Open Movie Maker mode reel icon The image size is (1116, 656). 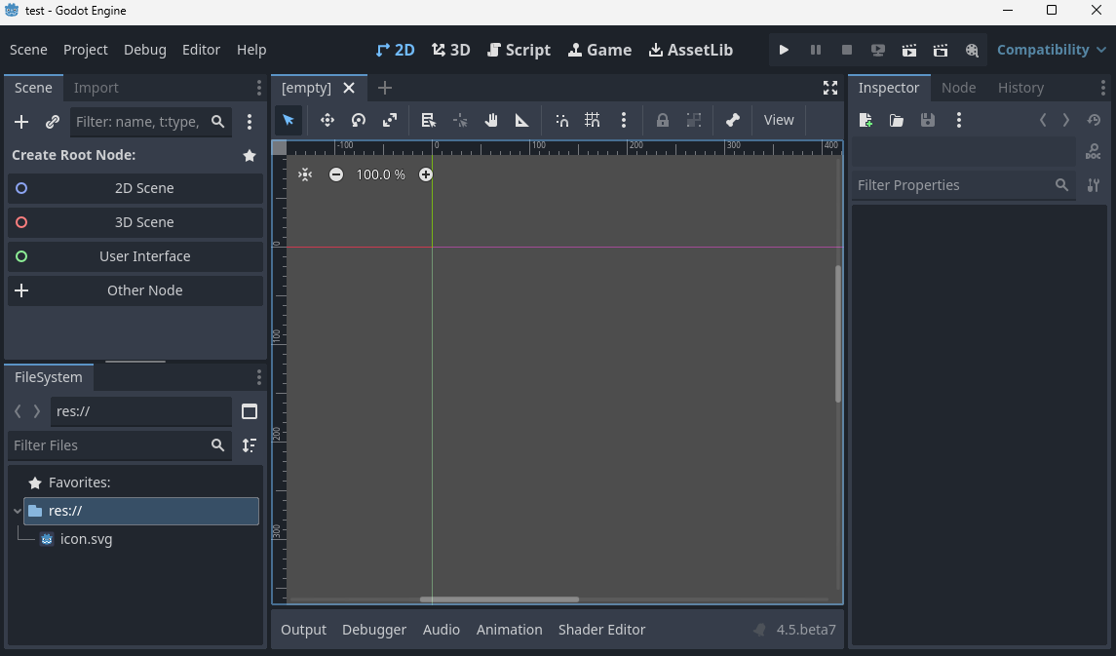972,50
